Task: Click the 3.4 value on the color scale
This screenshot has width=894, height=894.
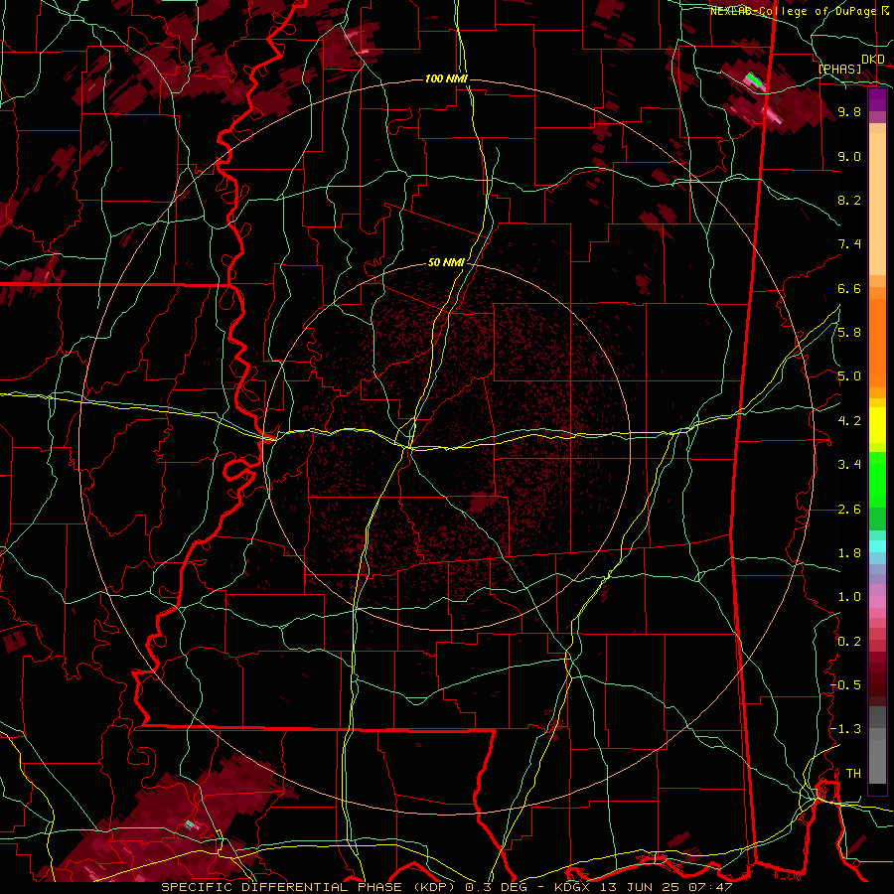Action: click(849, 465)
